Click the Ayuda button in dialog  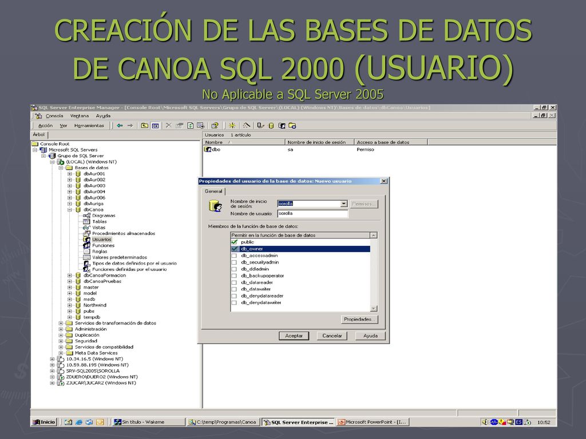pos(370,336)
